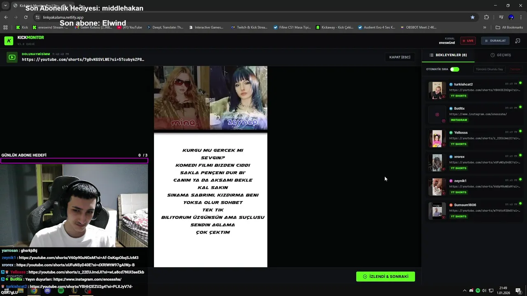
Task: Click the red LIVE indicator badge
Action: [468, 41]
